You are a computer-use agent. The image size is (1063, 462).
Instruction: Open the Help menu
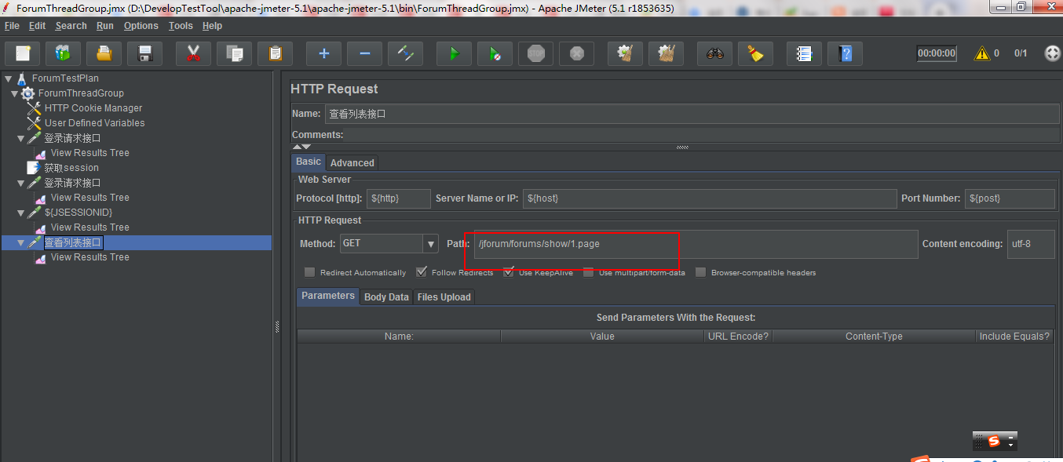tap(212, 26)
